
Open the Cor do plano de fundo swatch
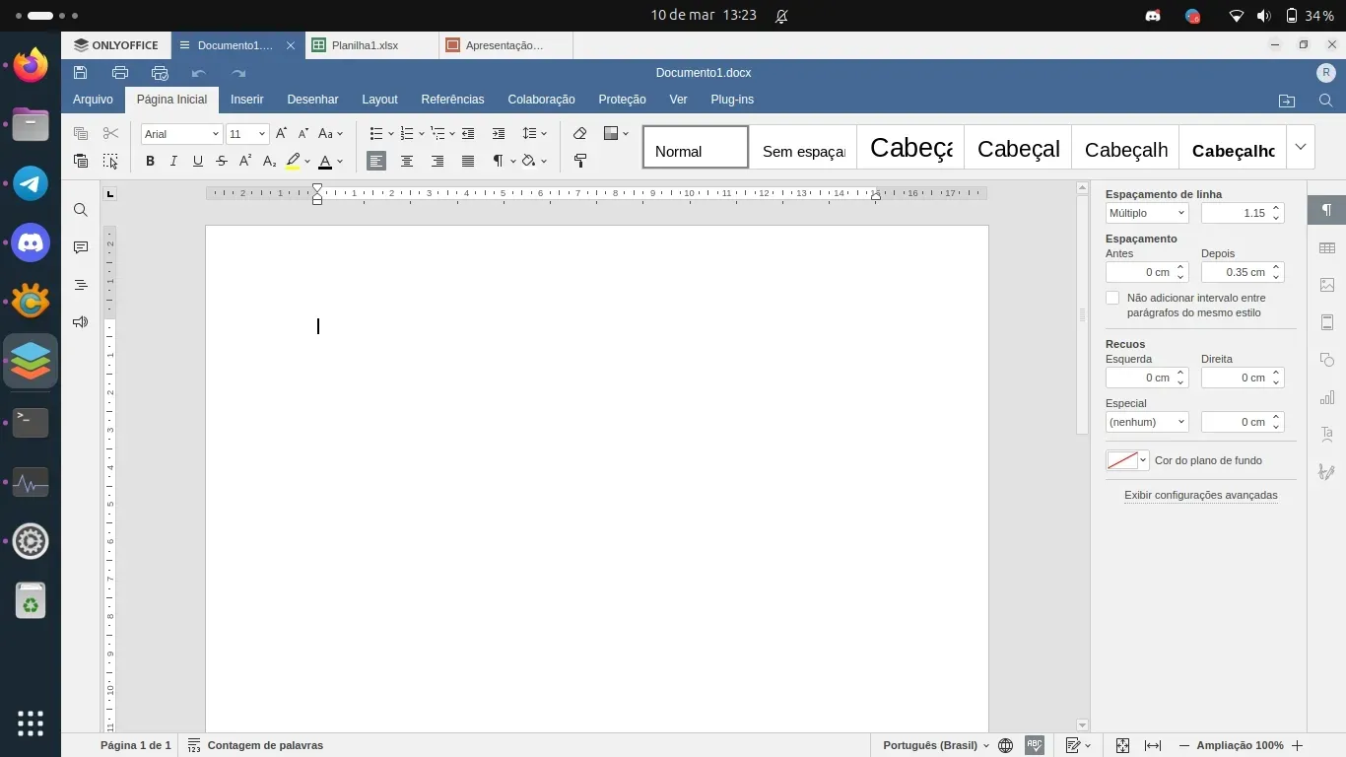1126,460
